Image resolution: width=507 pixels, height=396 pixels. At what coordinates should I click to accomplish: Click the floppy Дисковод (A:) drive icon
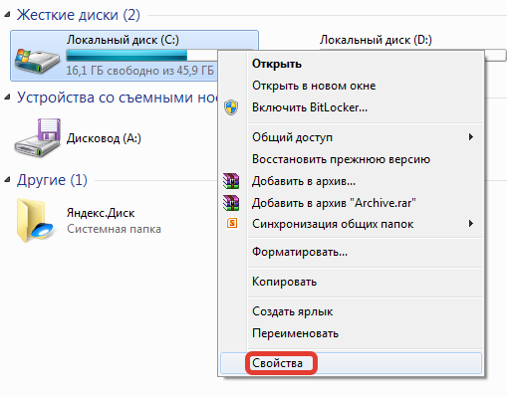(x=37, y=137)
